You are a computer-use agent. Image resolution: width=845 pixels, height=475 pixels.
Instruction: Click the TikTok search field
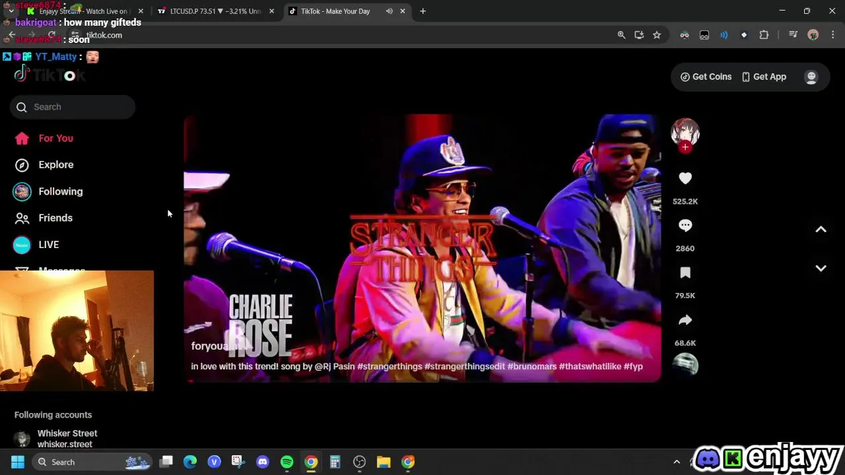tap(73, 107)
